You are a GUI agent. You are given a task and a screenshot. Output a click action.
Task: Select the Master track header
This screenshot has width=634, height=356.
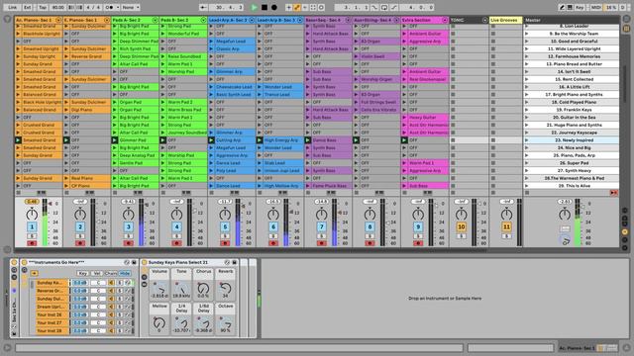pos(571,20)
